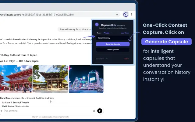The width and height of the screenshot is (195, 122).
Task: Click the 'Asakusa & Senso-ji Temple' list item
Action: [x=15, y=102]
